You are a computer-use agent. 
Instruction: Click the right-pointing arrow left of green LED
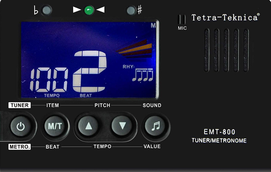(x=77, y=10)
